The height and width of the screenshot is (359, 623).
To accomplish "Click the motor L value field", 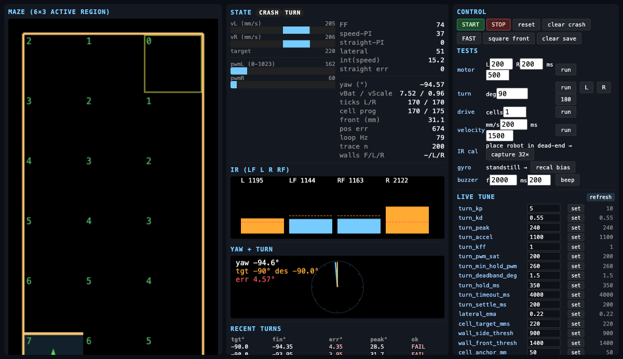I will pos(501,64).
